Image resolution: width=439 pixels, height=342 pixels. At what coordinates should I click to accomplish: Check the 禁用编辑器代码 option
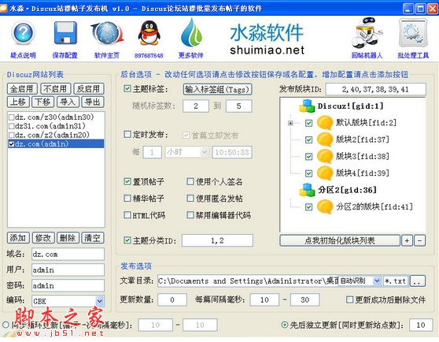tap(190, 215)
